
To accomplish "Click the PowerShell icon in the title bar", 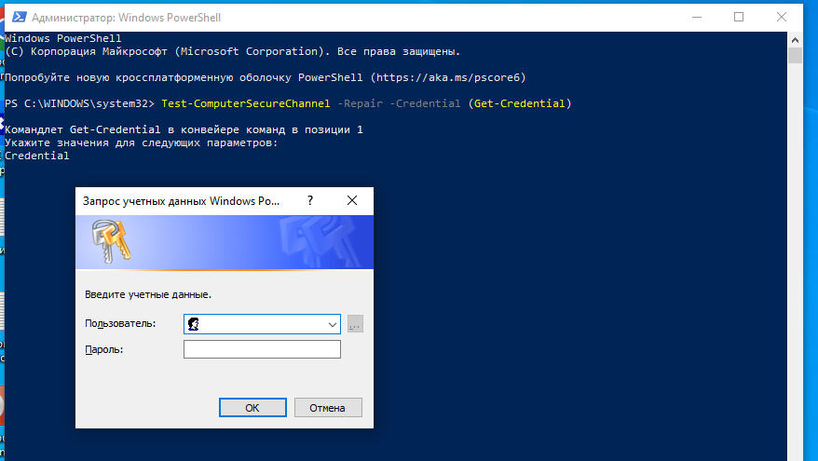I will (x=20, y=17).
